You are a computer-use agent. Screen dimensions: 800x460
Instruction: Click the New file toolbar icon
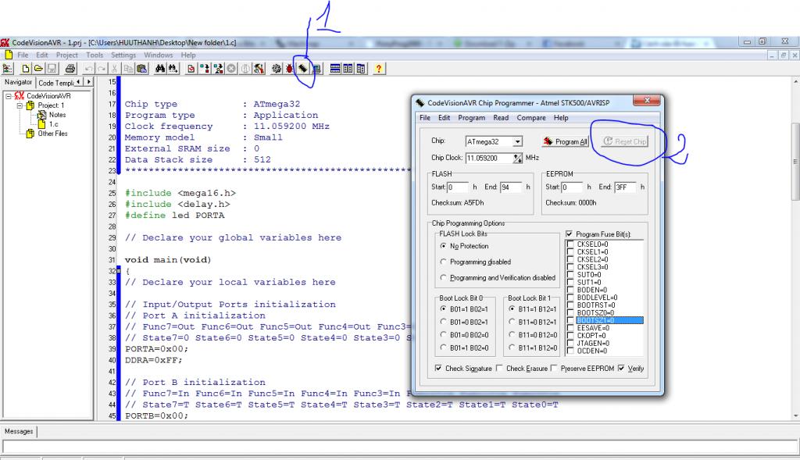26,69
